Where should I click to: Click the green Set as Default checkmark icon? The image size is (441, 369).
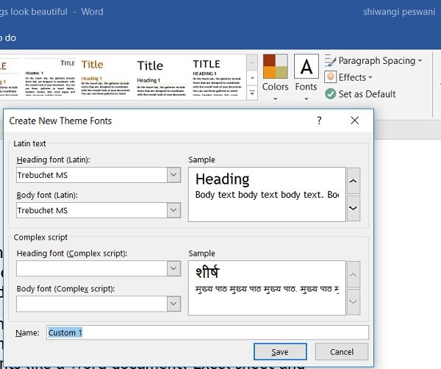(331, 94)
